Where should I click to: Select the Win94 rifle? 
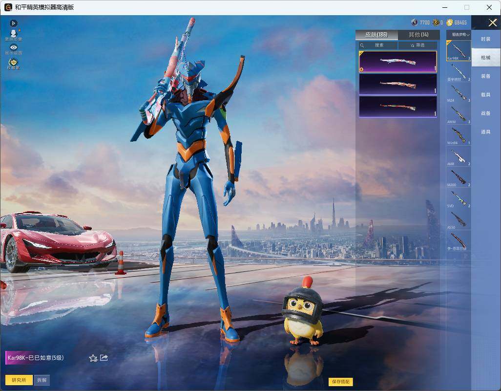click(459, 135)
